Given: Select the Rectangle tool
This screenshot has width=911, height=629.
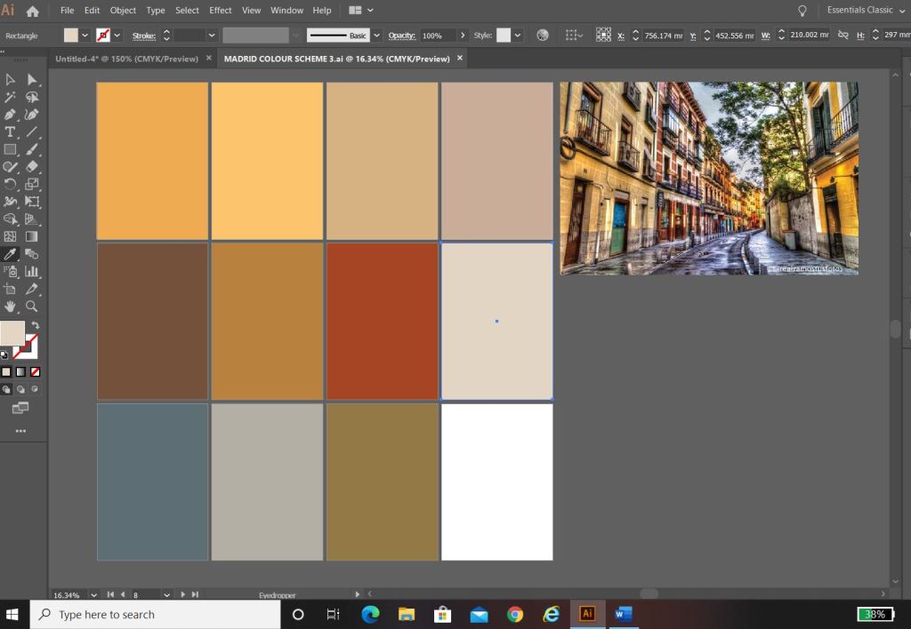Looking at the screenshot, I should click(11, 149).
